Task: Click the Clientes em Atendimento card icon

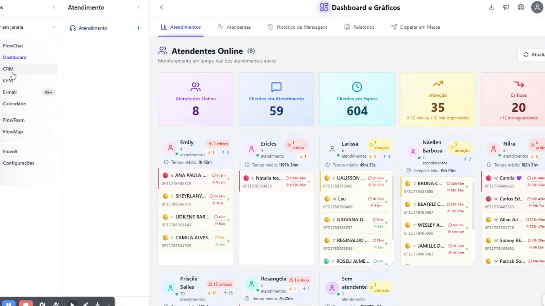Action: (x=276, y=87)
